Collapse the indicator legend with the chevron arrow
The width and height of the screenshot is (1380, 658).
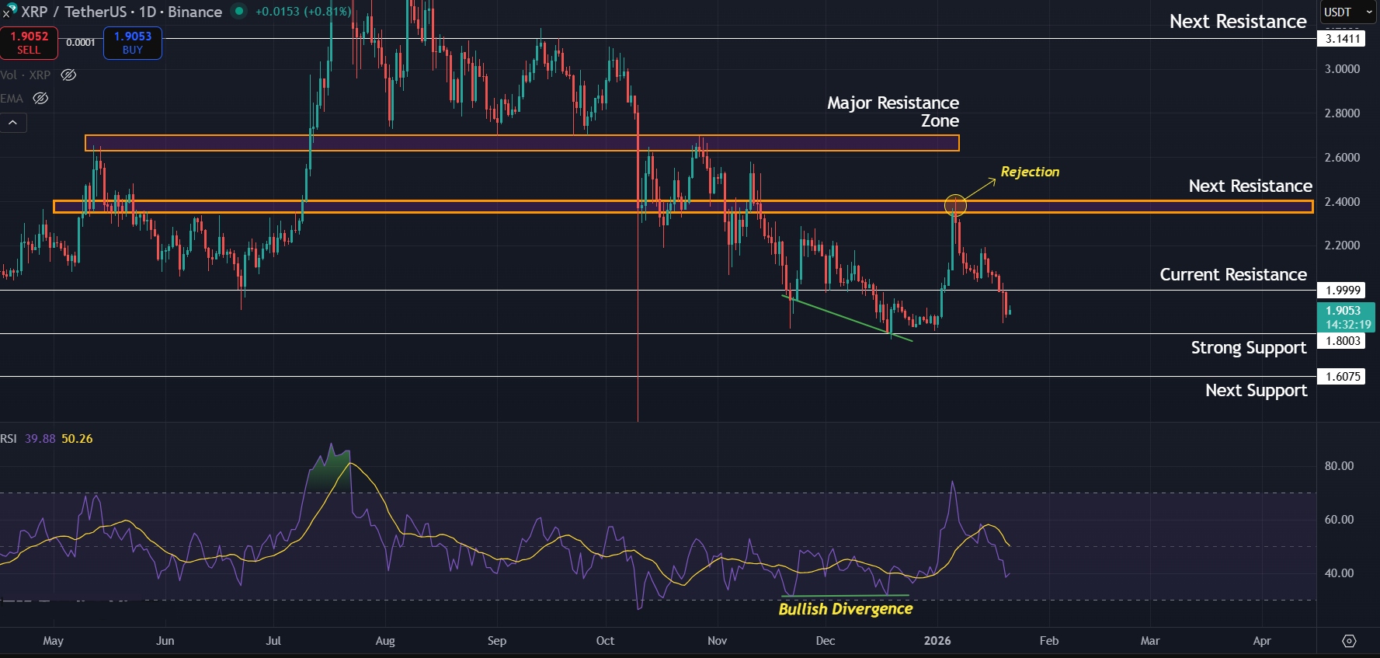click(13, 123)
